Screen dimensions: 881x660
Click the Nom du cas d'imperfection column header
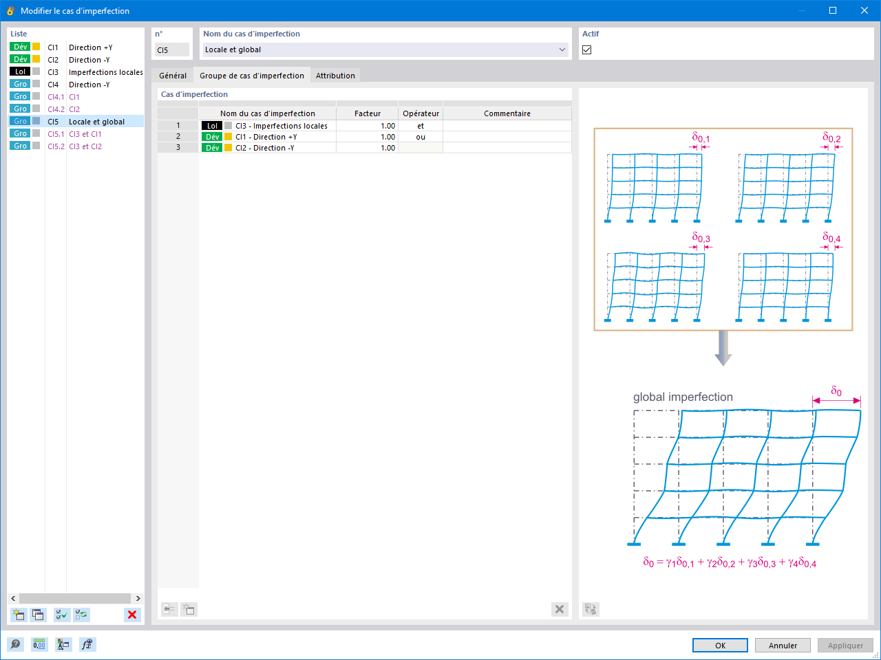(268, 113)
